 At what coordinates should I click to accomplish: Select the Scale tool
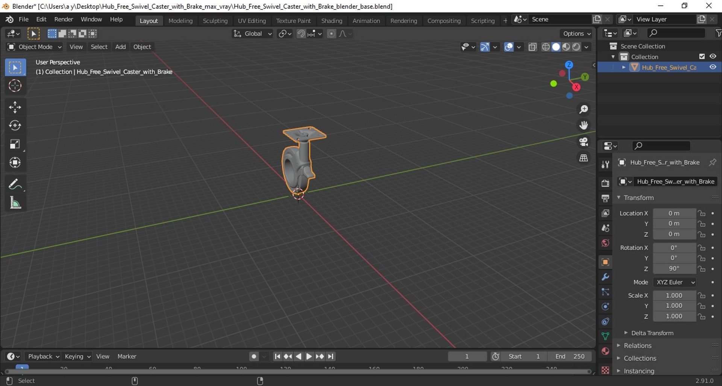15,144
